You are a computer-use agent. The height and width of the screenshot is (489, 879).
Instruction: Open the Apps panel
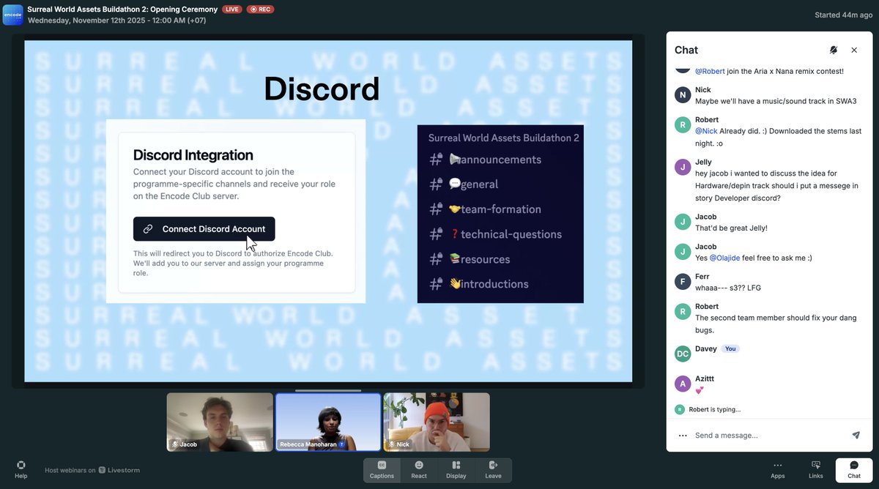click(778, 470)
